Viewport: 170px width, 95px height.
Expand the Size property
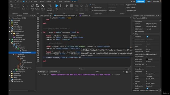point(133,84)
